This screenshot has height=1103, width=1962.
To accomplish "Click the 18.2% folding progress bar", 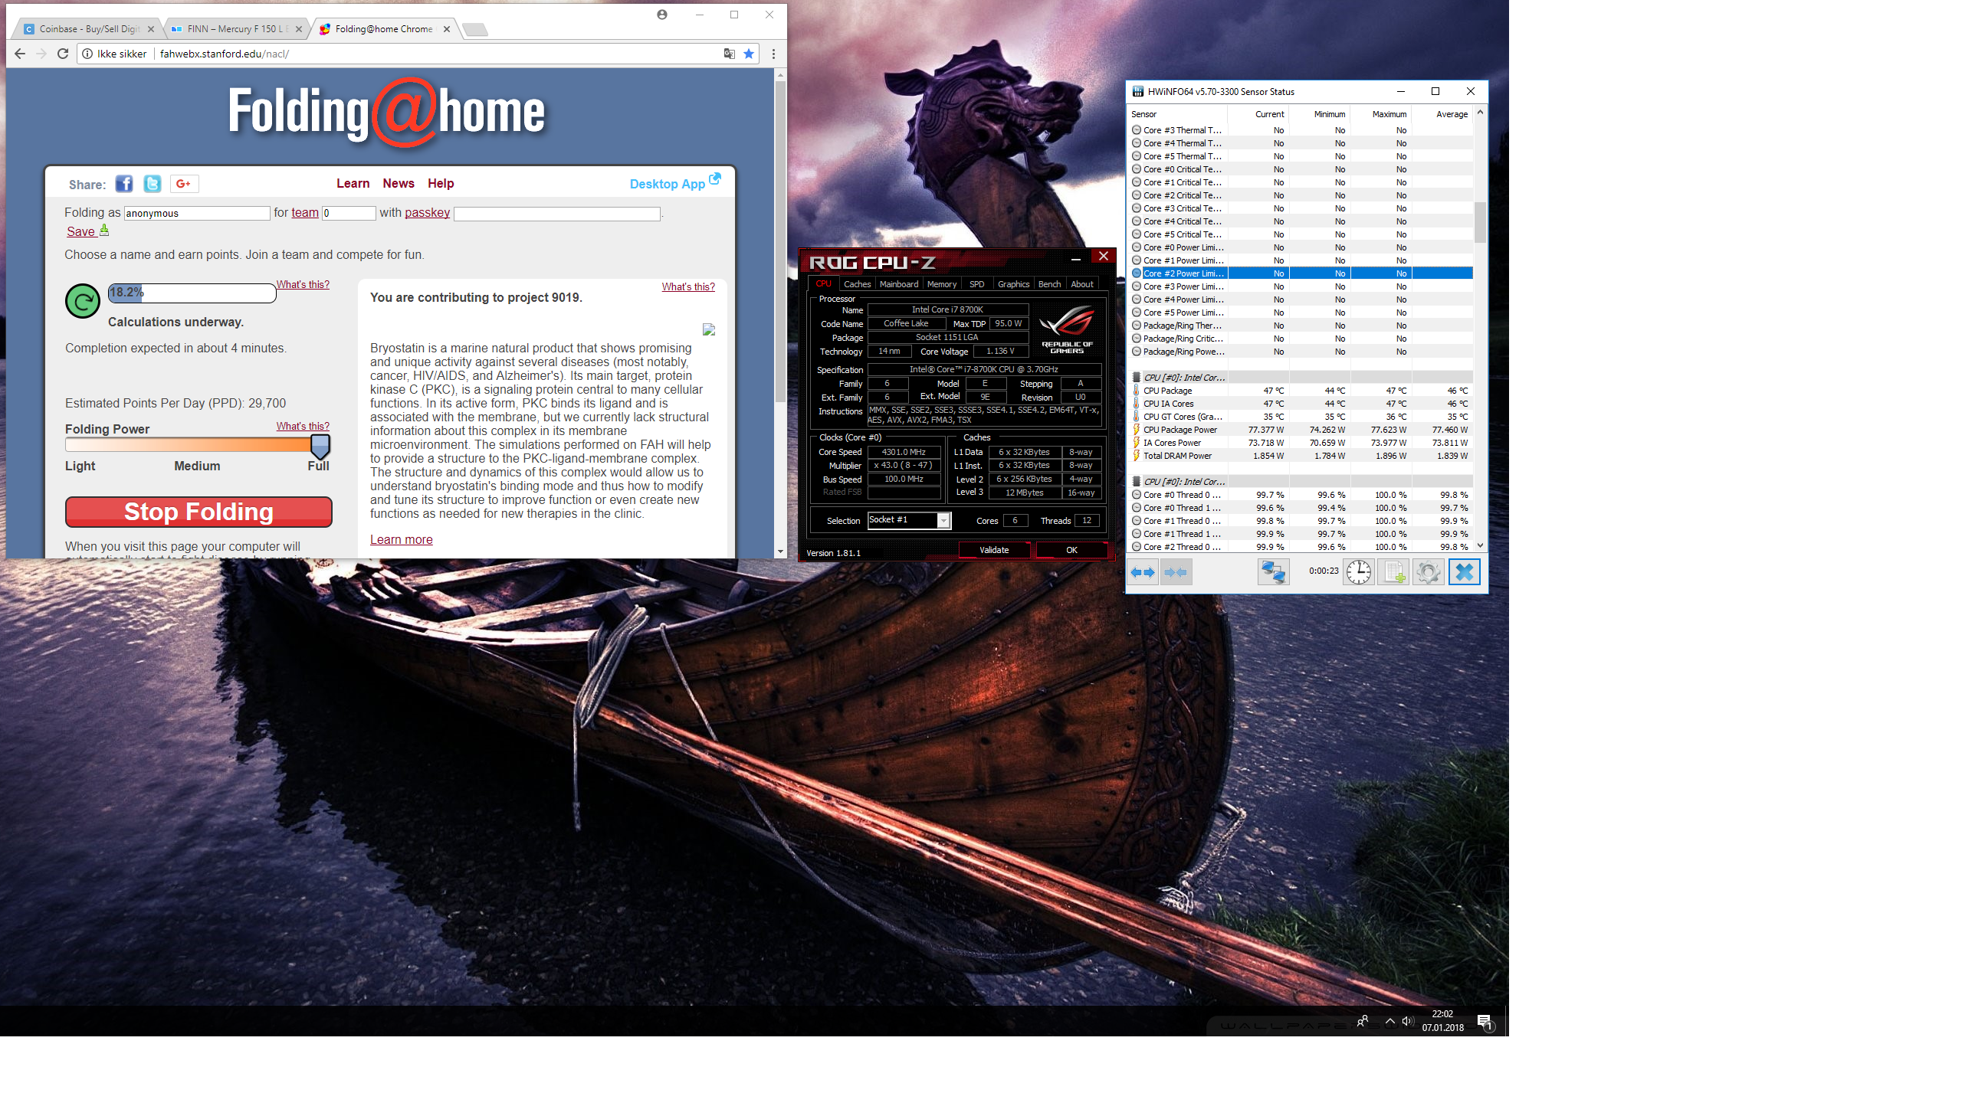I will 192,293.
